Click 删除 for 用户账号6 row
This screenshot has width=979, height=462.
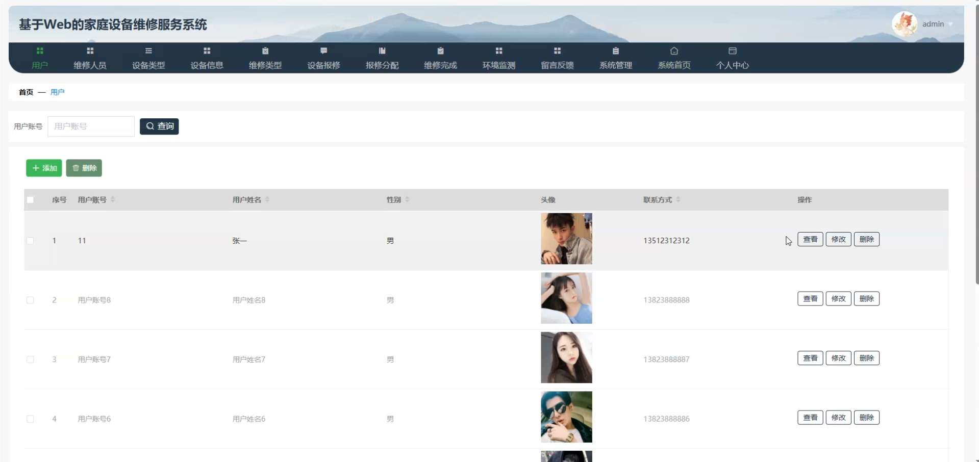click(866, 418)
